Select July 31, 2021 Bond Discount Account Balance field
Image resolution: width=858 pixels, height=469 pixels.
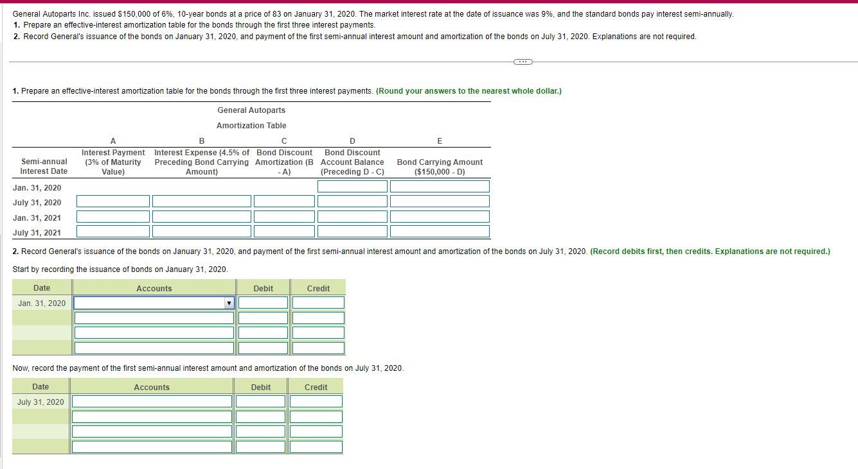coord(352,232)
